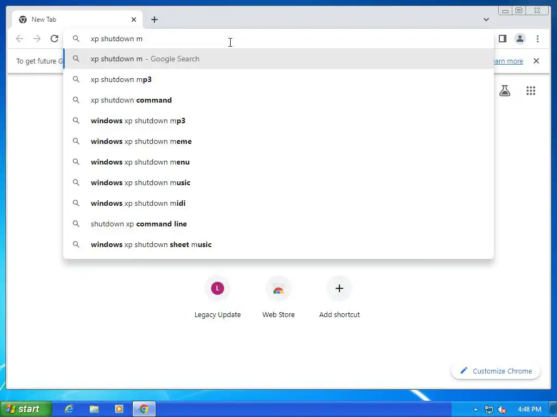Viewport: 557px width, 417px height.
Task: Pick 'windows xp shutdown mp3' suggestion
Action: click(x=278, y=121)
